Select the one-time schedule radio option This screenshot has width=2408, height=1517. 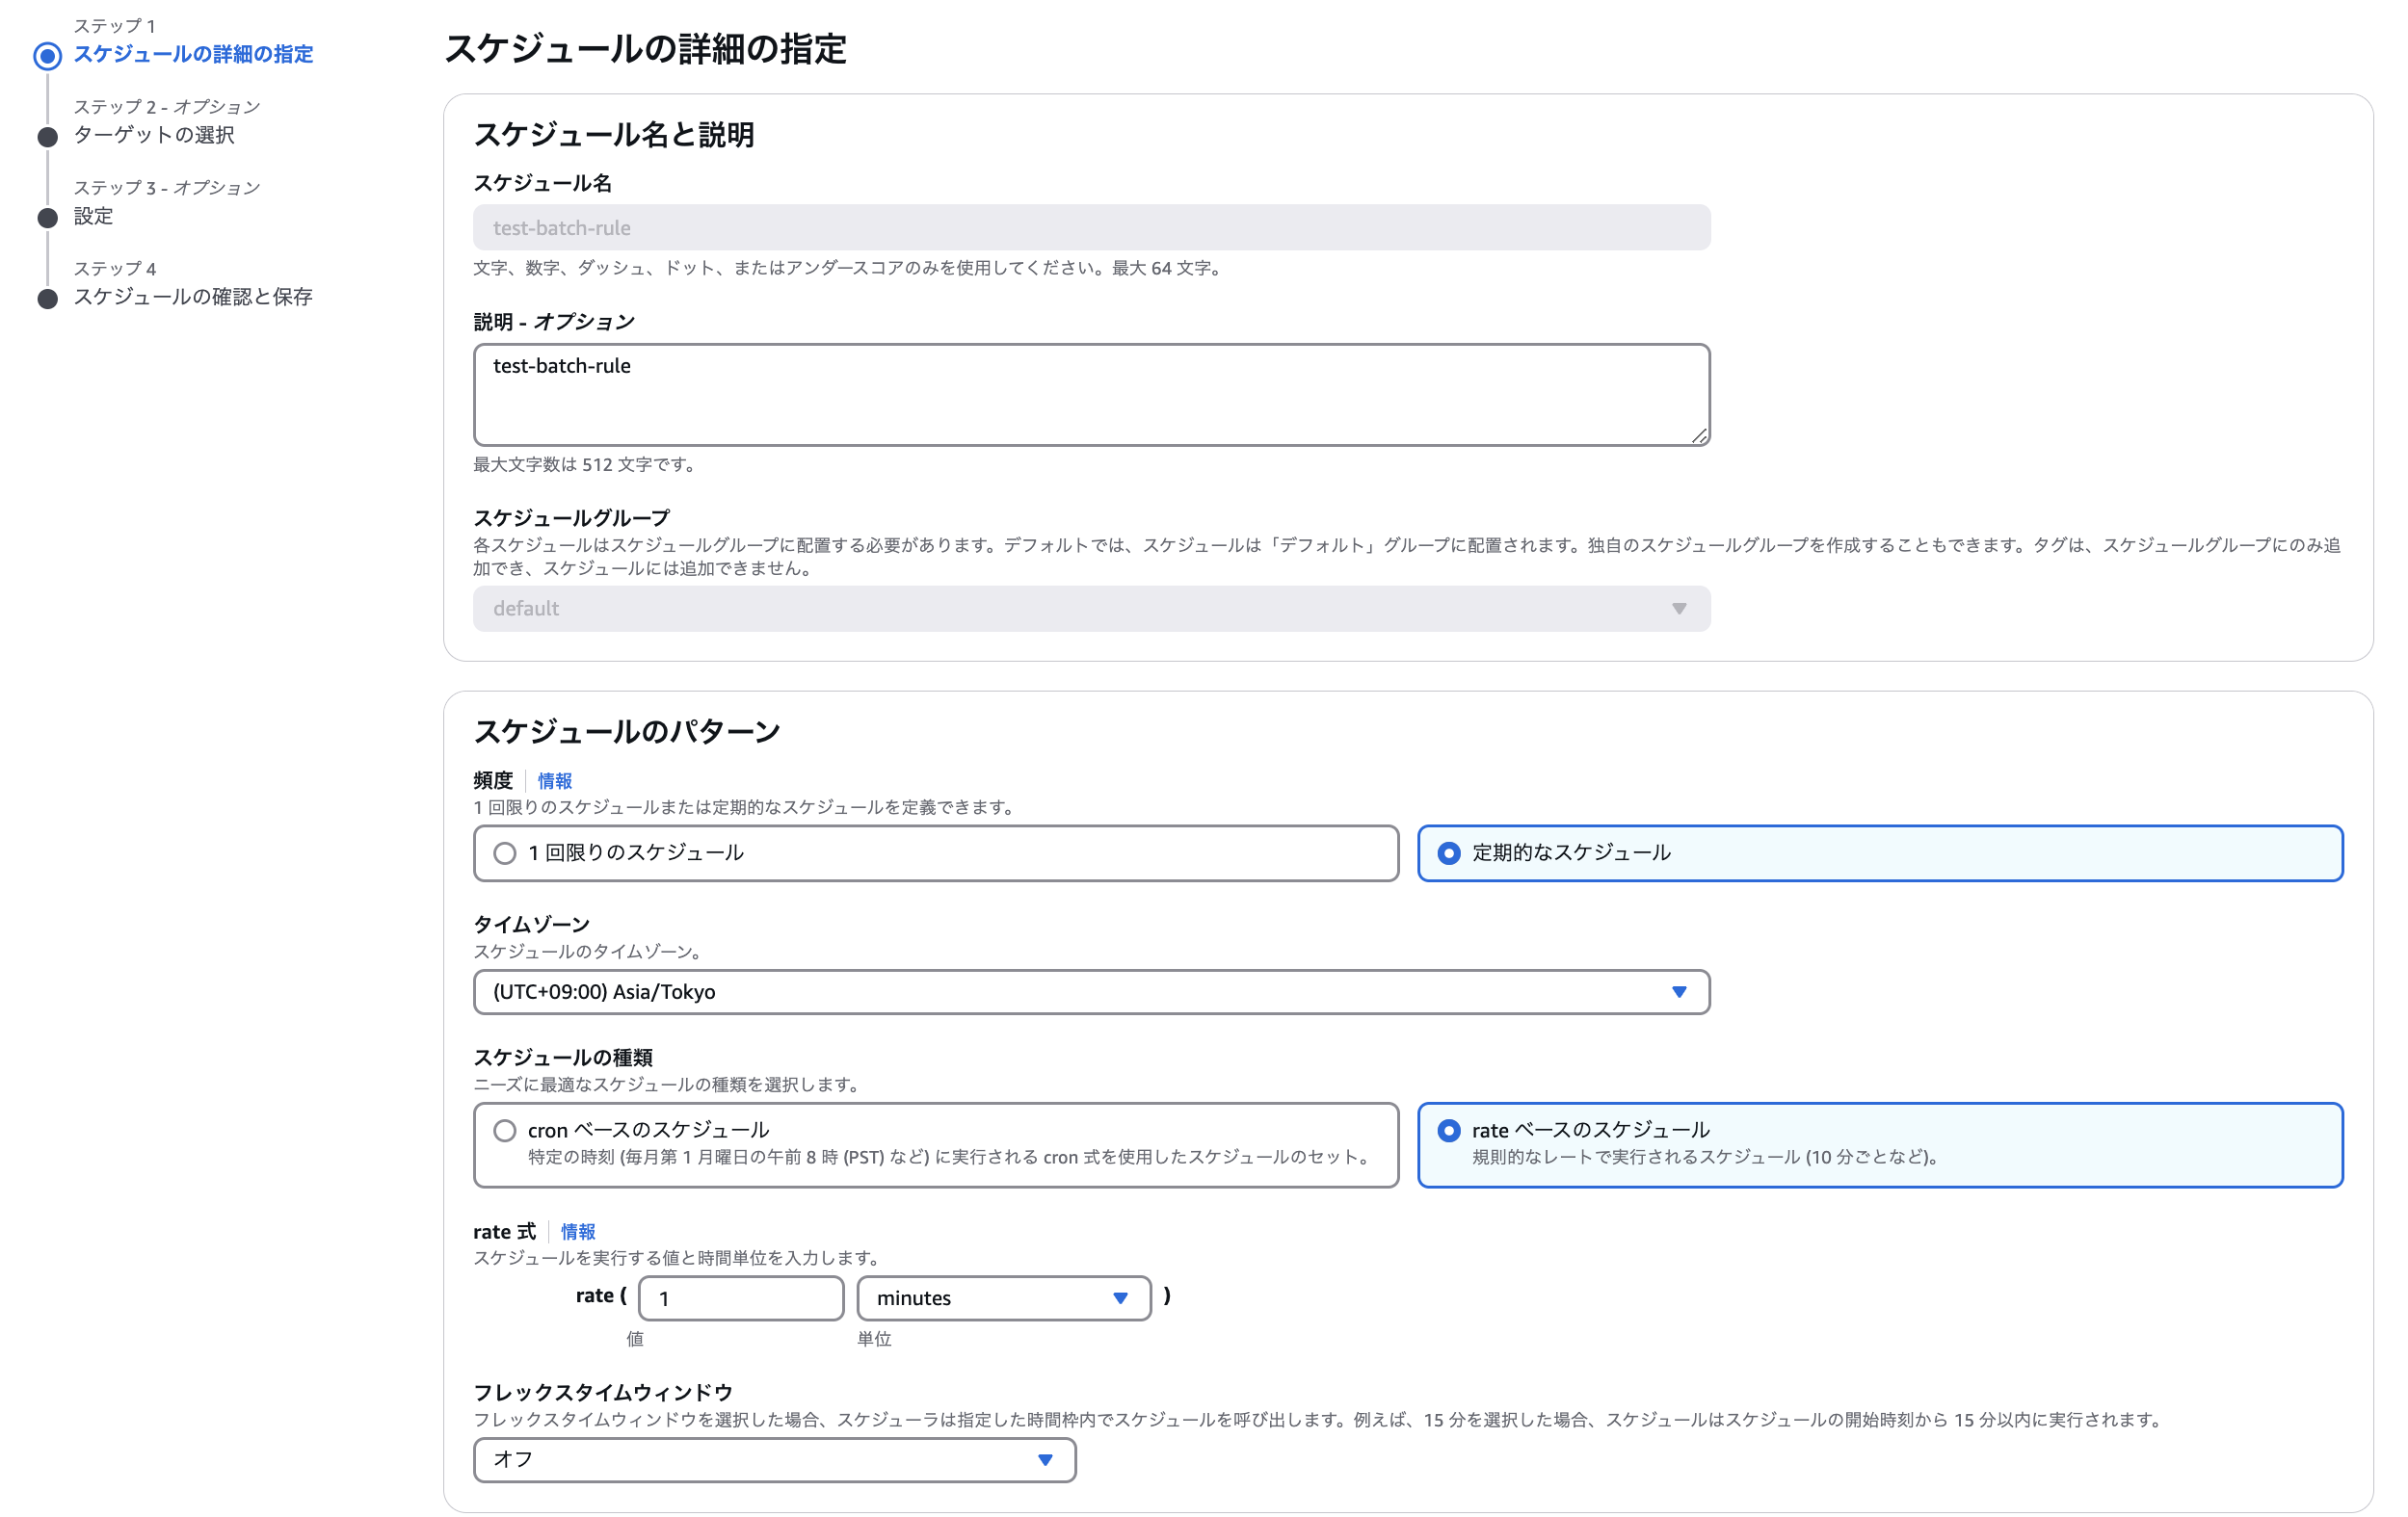(505, 853)
